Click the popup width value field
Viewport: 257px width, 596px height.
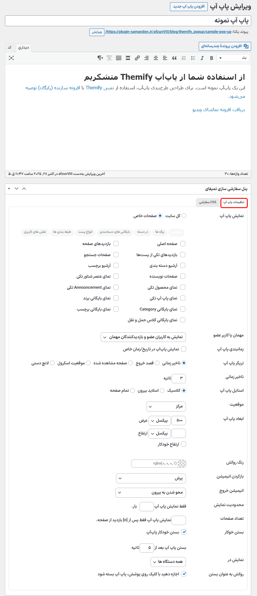coord(179,421)
